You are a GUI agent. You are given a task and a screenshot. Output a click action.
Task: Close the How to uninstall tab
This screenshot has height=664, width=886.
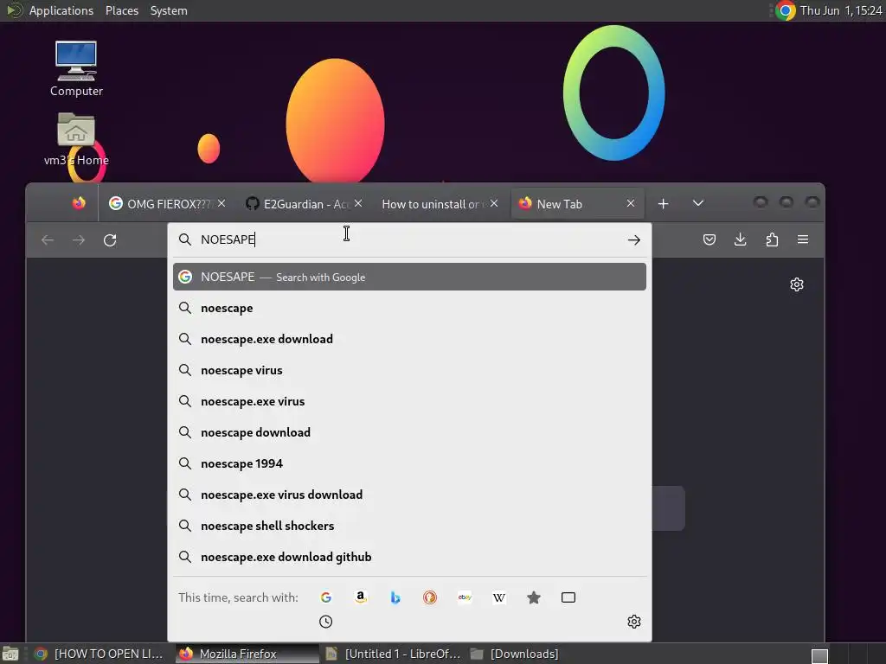pos(494,203)
